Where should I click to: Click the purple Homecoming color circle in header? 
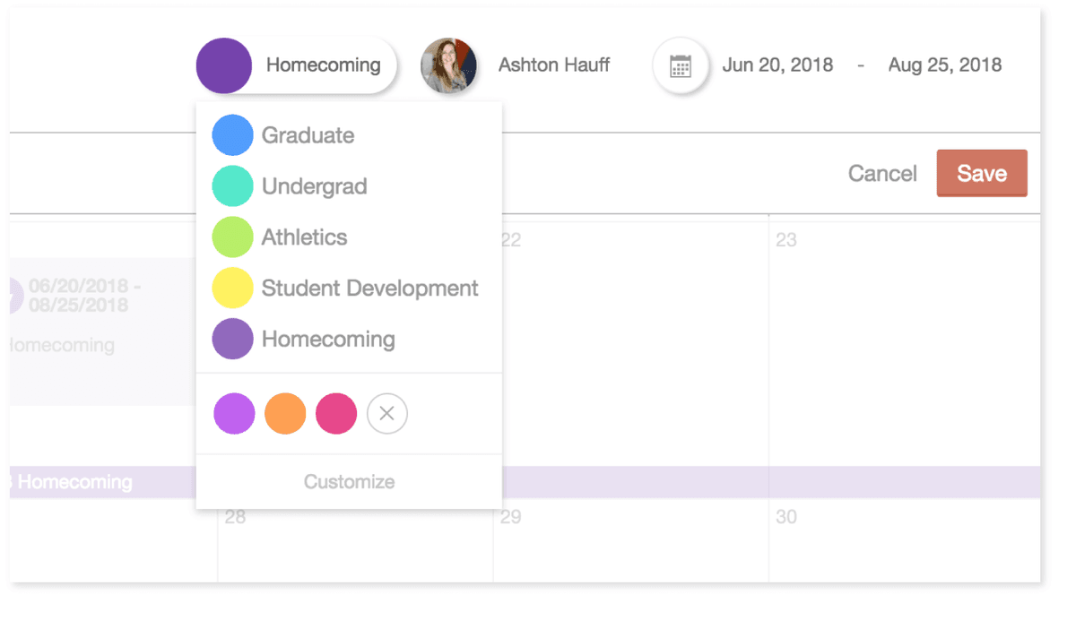coord(223,65)
